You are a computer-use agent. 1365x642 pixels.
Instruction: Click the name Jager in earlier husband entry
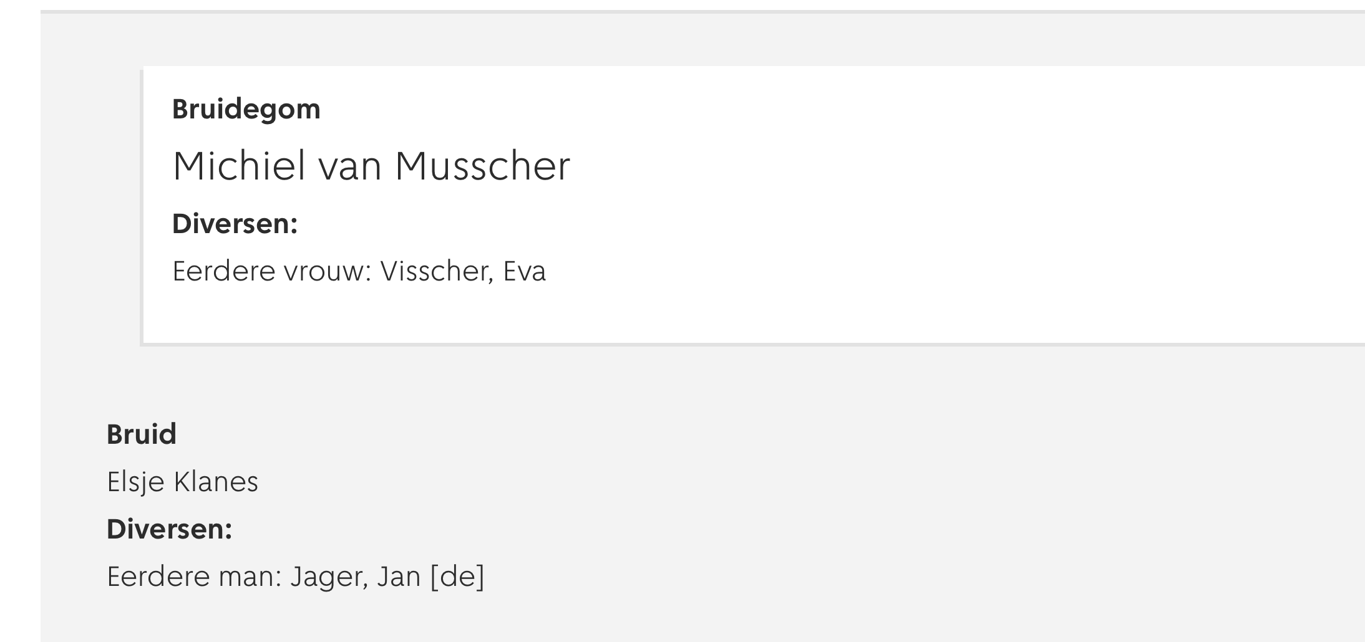click(x=329, y=577)
